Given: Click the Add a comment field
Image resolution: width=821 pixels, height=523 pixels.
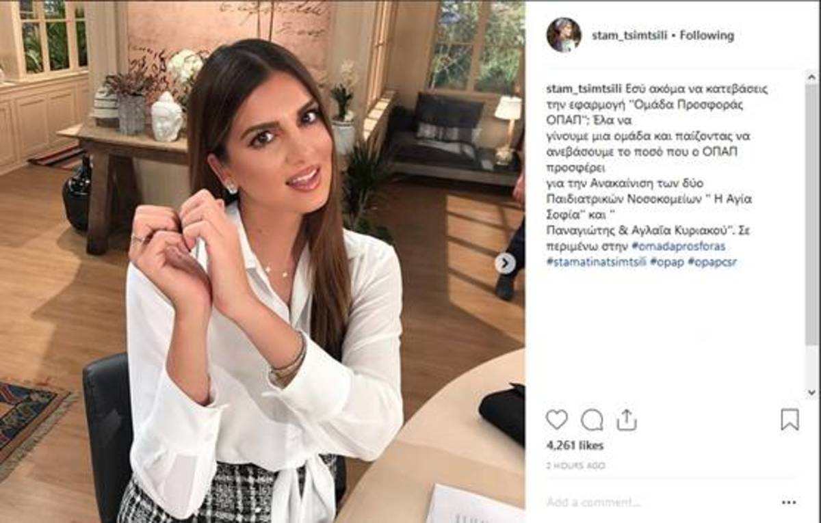Looking at the screenshot, I should point(657,502).
